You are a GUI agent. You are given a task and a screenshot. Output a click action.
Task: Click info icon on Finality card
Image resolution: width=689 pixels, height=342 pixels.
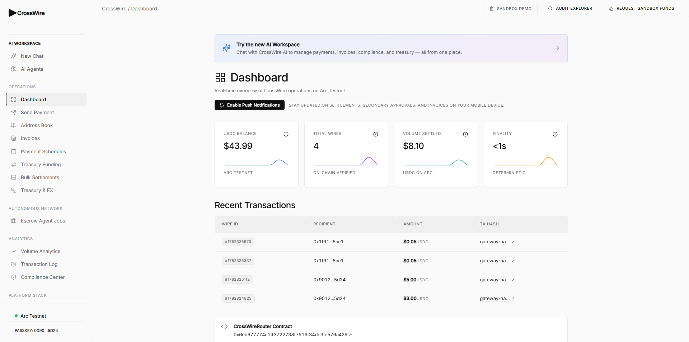click(x=555, y=134)
